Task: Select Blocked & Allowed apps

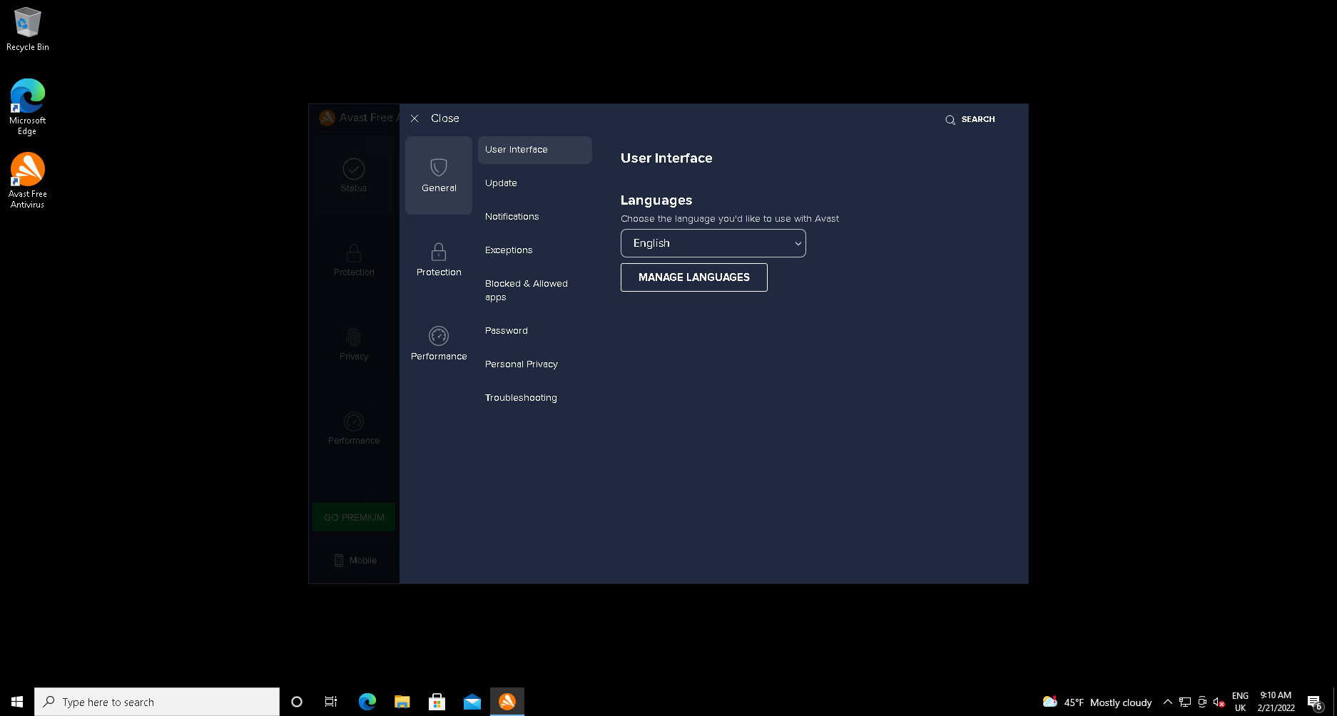Action: 535,290
